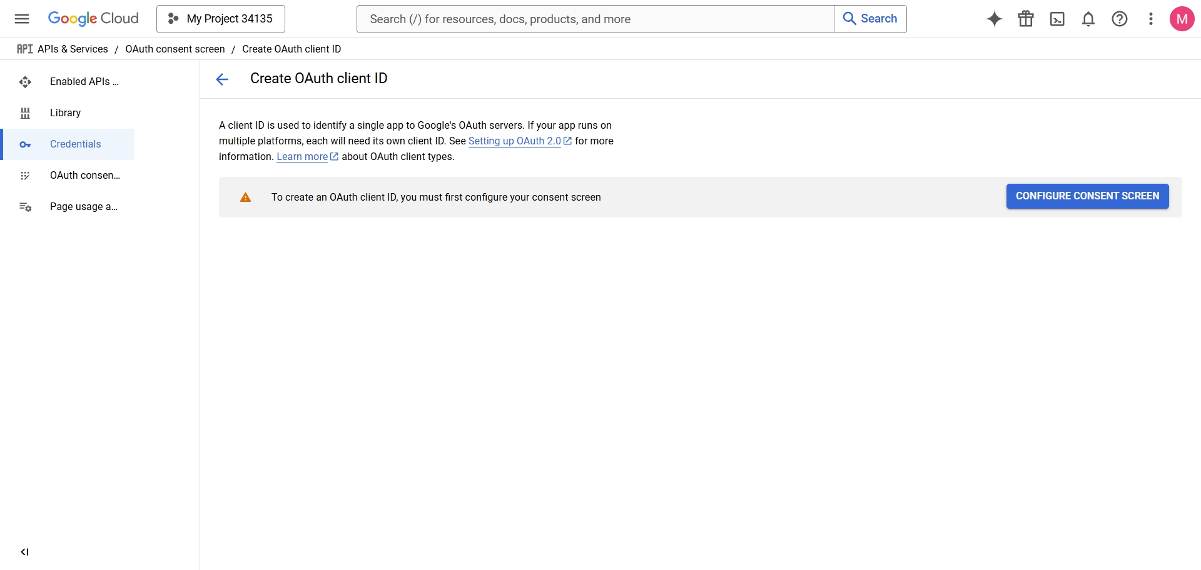The height and width of the screenshot is (570, 1201).
Task: Click the Learn more link
Action: pos(302,157)
